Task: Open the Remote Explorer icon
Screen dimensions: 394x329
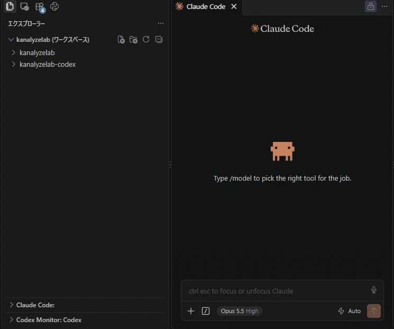Action: pos(24,6)
